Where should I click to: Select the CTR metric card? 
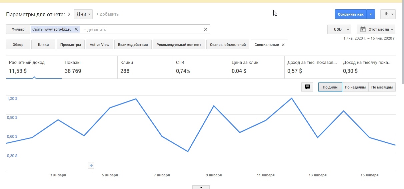click(201, 67)
